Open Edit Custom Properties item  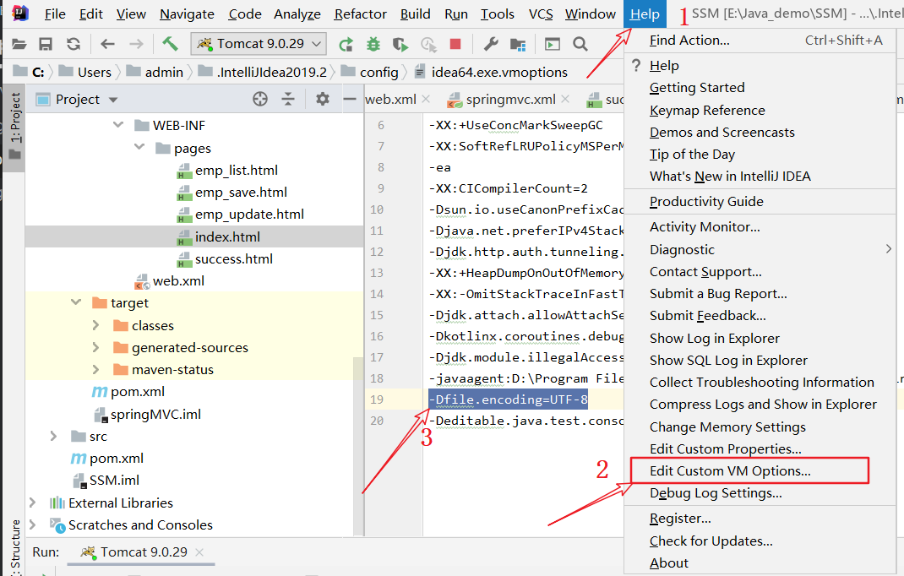tap(760, 449)
